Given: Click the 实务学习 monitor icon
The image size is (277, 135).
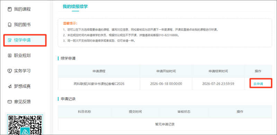Looking at the screenshot, I should pos(10,71).
